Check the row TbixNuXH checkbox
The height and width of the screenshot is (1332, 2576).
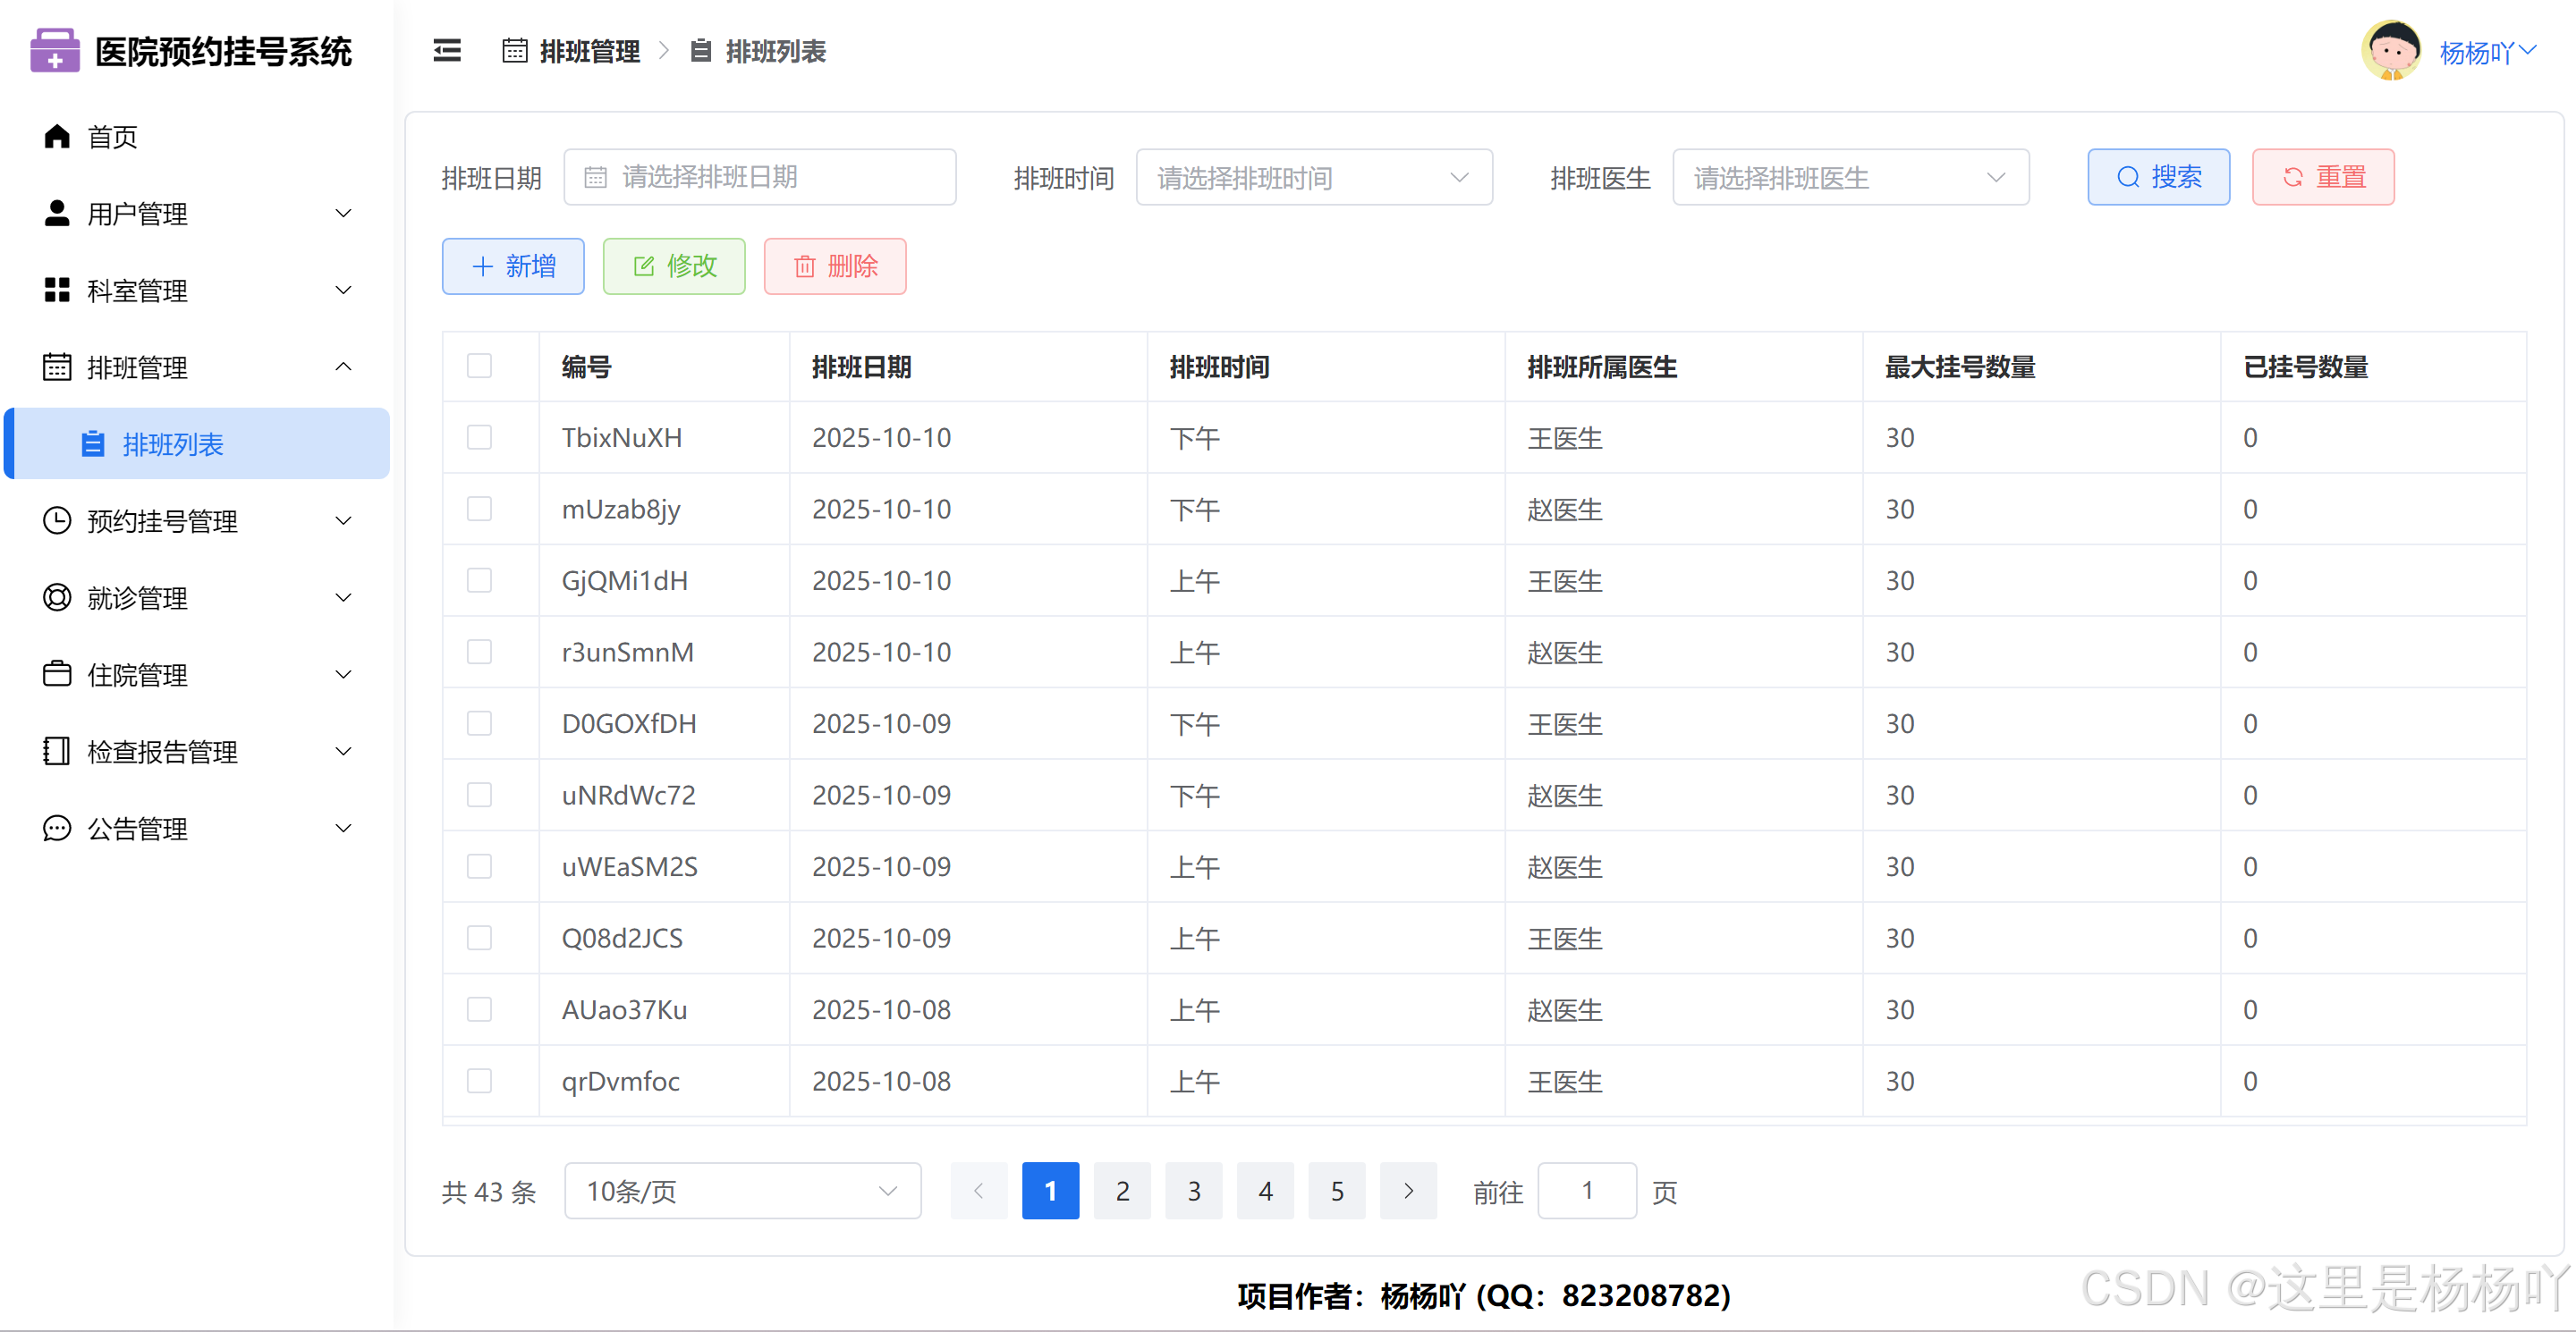(x=480, y=438)
